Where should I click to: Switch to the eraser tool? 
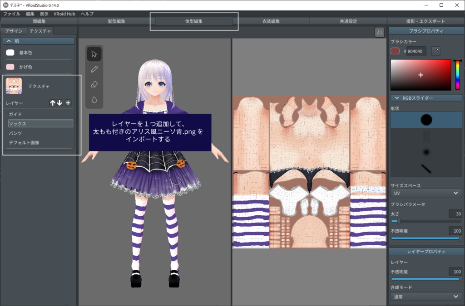(x=94, y=84)
